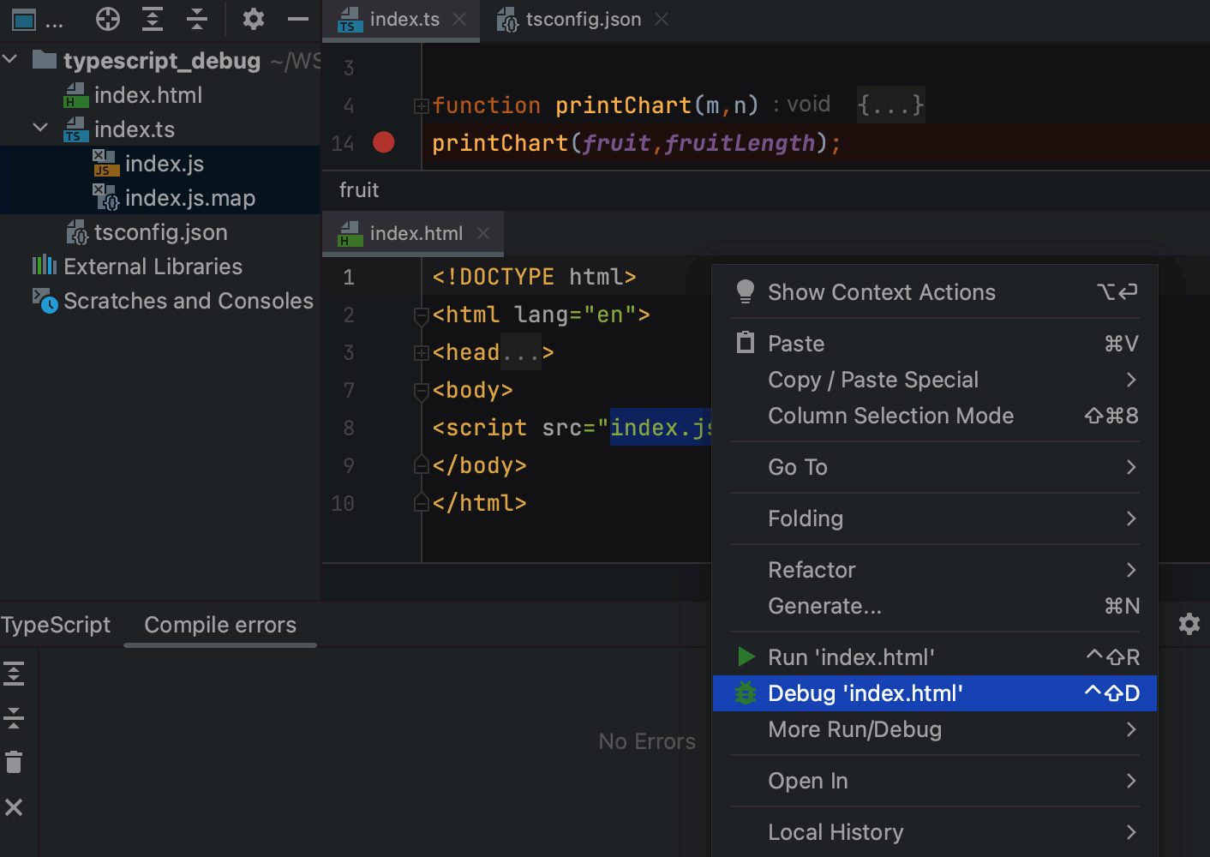The image size is (1210, 857).
Task: Open the Compile errors tab
Action: point(220,625)
